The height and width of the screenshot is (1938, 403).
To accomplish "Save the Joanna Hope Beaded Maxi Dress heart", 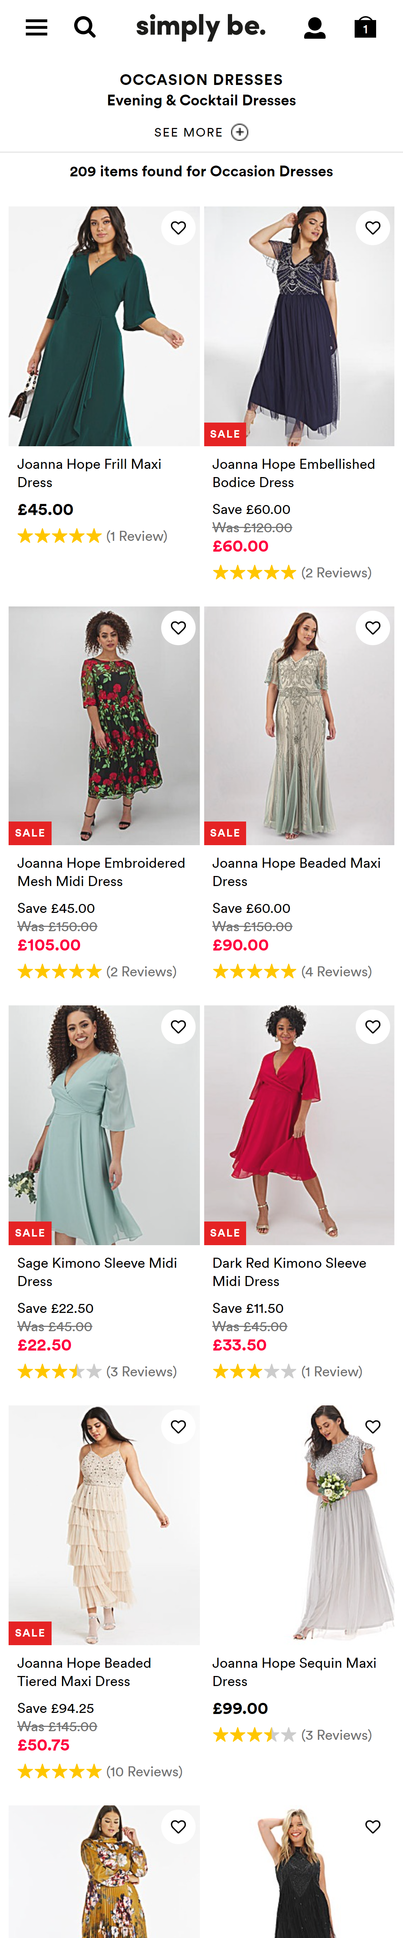I will (373, 628).
